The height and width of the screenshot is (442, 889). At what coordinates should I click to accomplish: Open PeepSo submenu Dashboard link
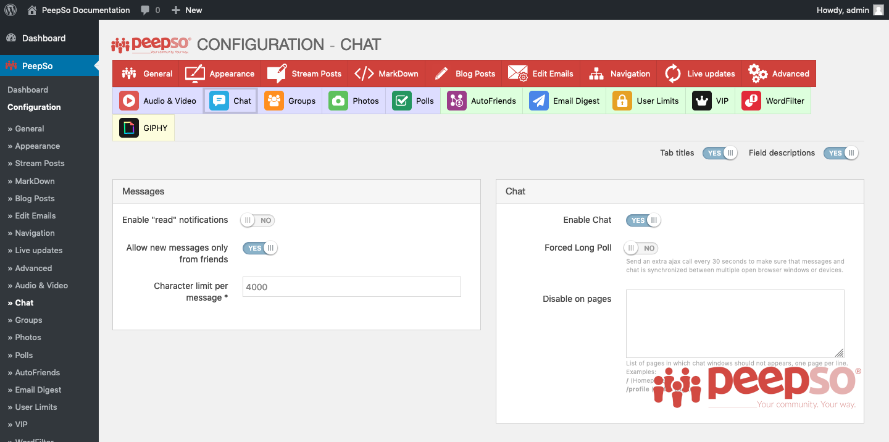[x=28, y=90]
